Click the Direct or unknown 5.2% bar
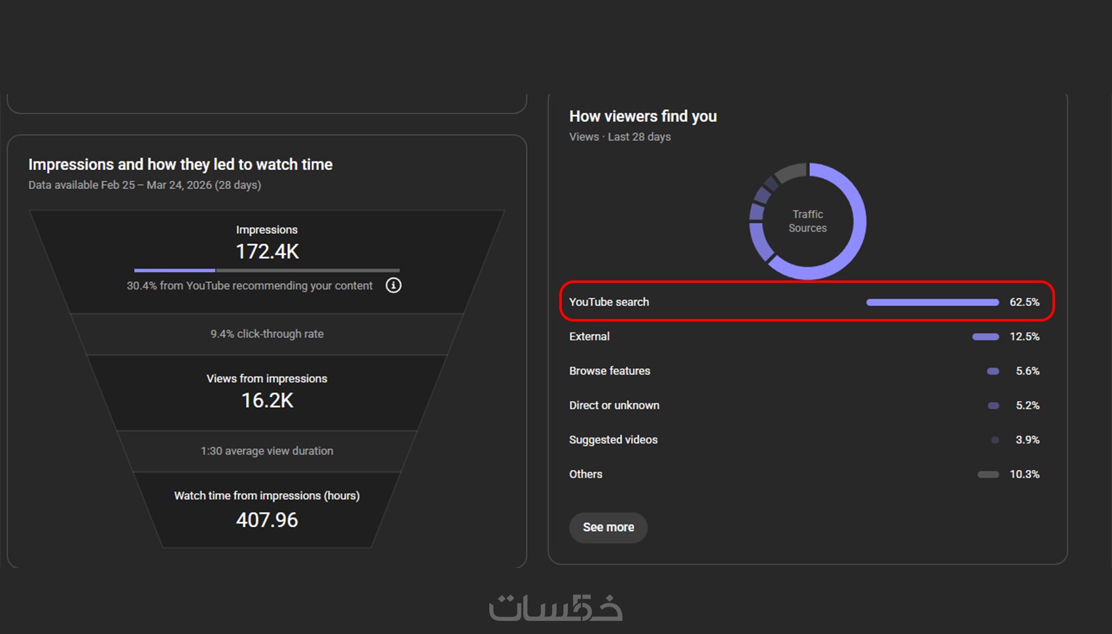Screen dimensions: 1112x634 [994, 406]
